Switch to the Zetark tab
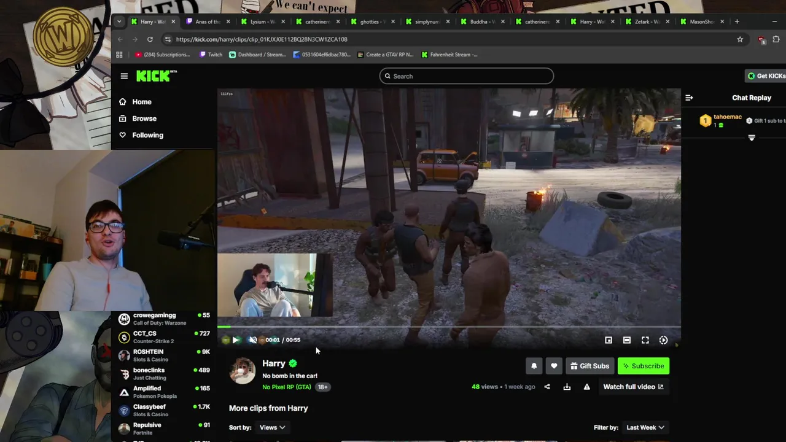 point(647,21)
